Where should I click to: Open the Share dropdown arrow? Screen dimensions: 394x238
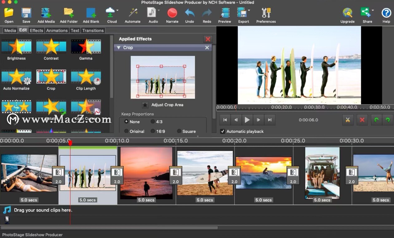(372, 10)
